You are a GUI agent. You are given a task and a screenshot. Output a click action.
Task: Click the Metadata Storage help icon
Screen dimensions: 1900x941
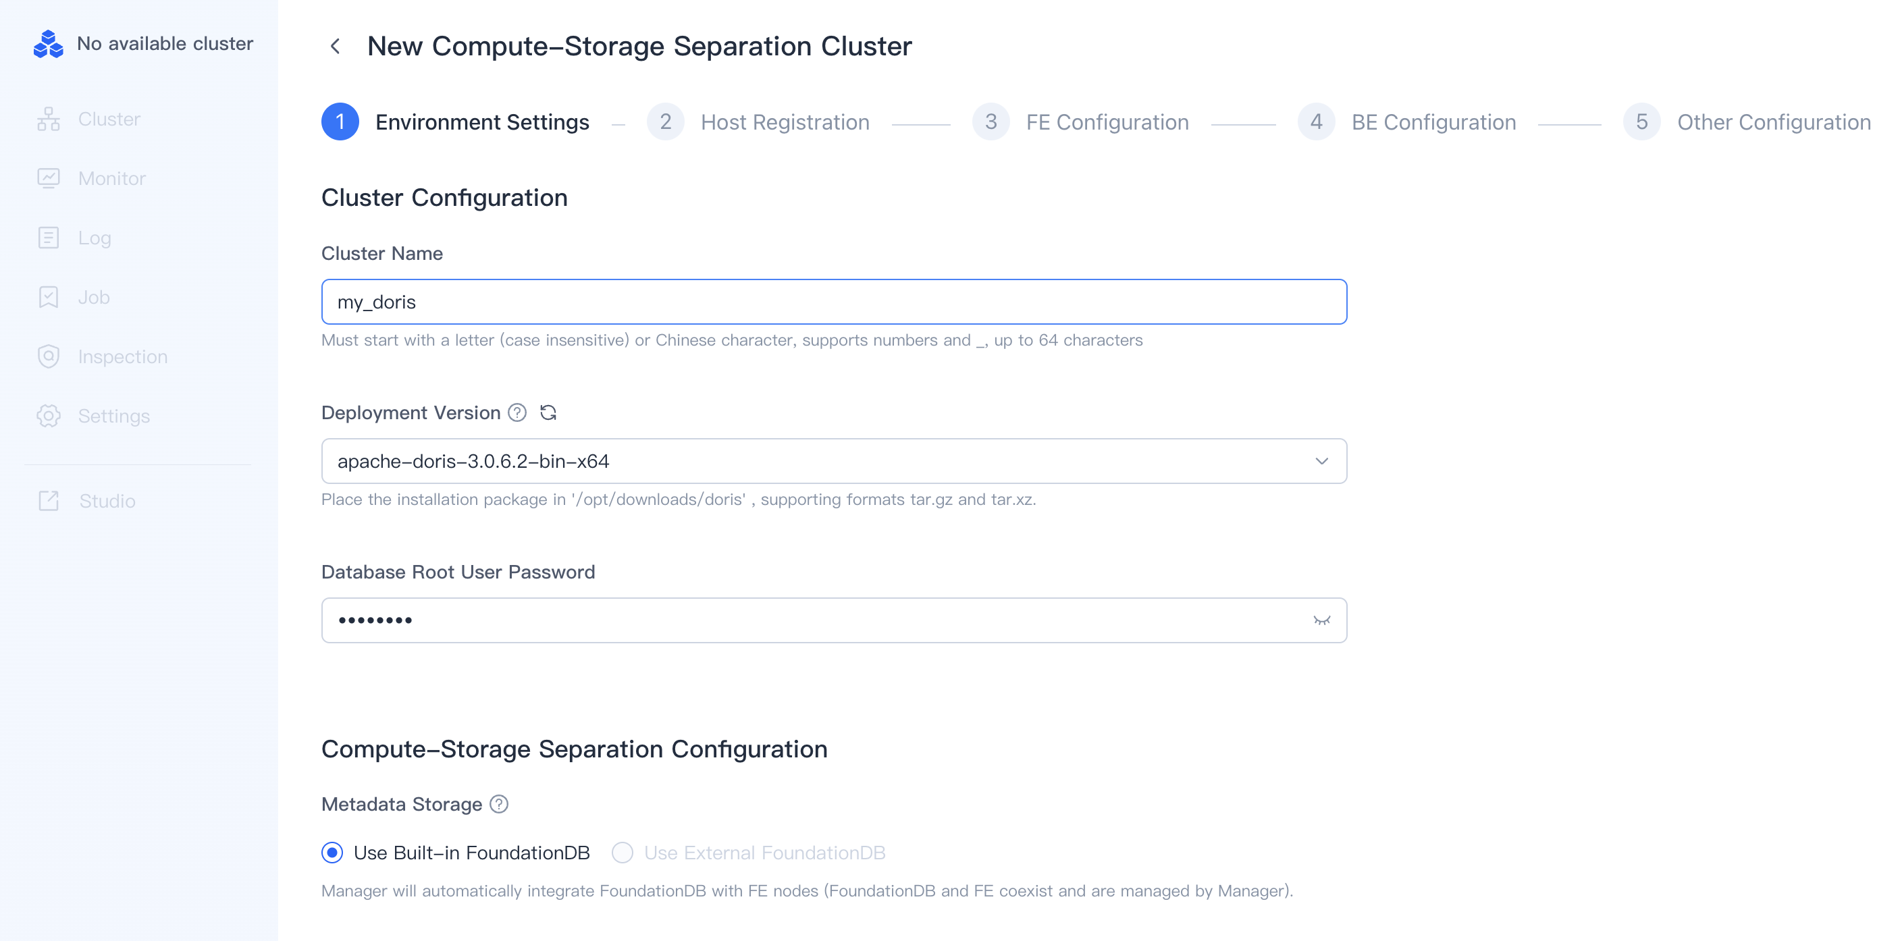pos(500,804)
